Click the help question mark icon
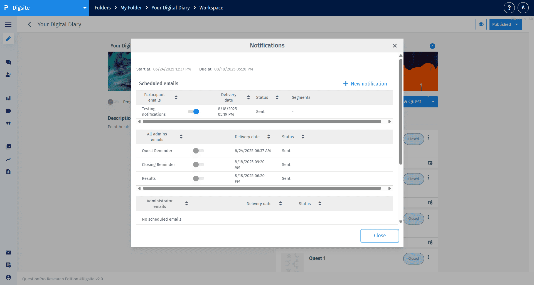 (509, 8)
